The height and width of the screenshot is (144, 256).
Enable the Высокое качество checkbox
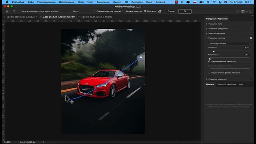point(124,11)
